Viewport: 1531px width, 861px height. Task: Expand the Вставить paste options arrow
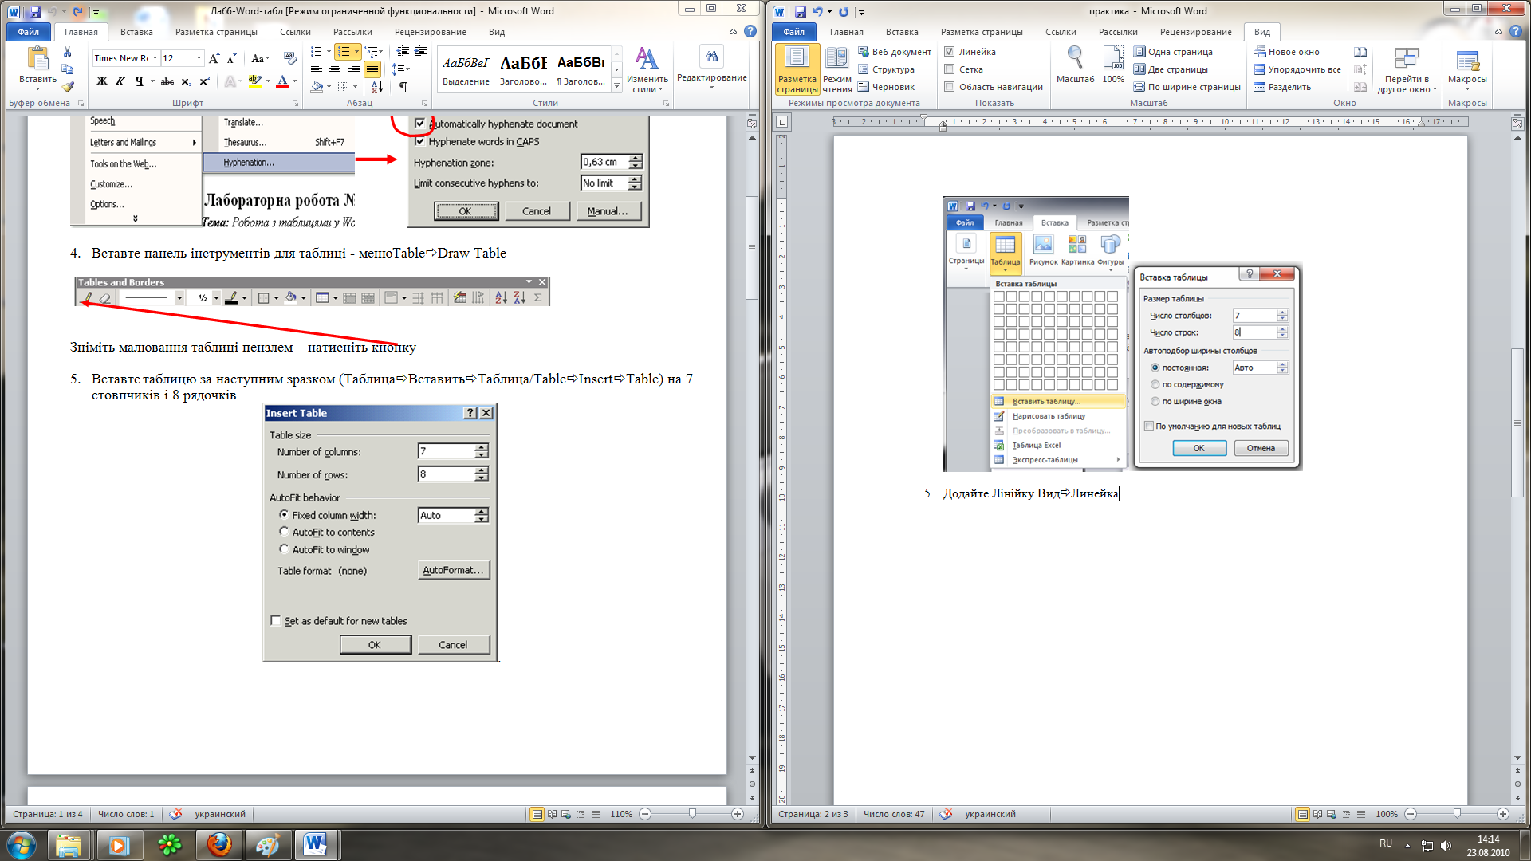coord(37,85)
